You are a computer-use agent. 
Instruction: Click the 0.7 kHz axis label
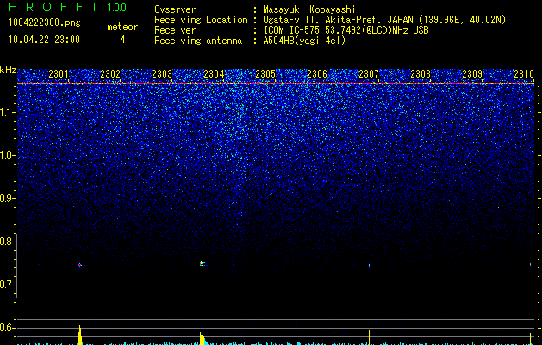coord(7,285)
